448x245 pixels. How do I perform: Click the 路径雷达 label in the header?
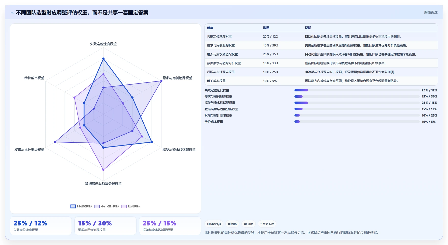tap(431, 12)
